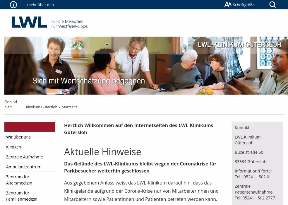Go to Ambulanzzentrum page
The height and width of the screenshot is (205, 288).
point(24,167)
